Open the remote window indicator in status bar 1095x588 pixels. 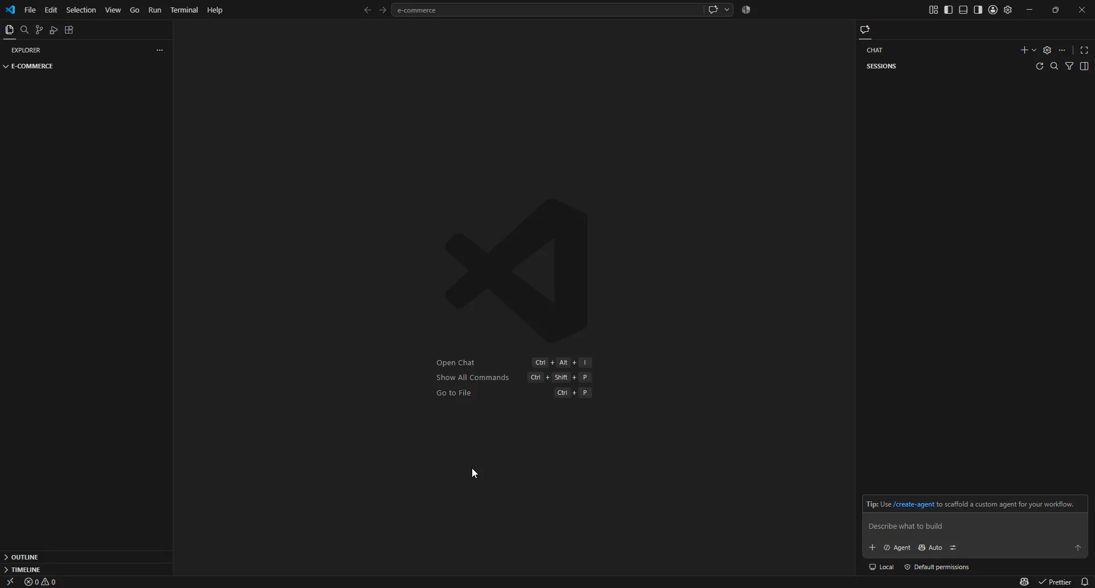pyautogui.click(x=10, y=582)
